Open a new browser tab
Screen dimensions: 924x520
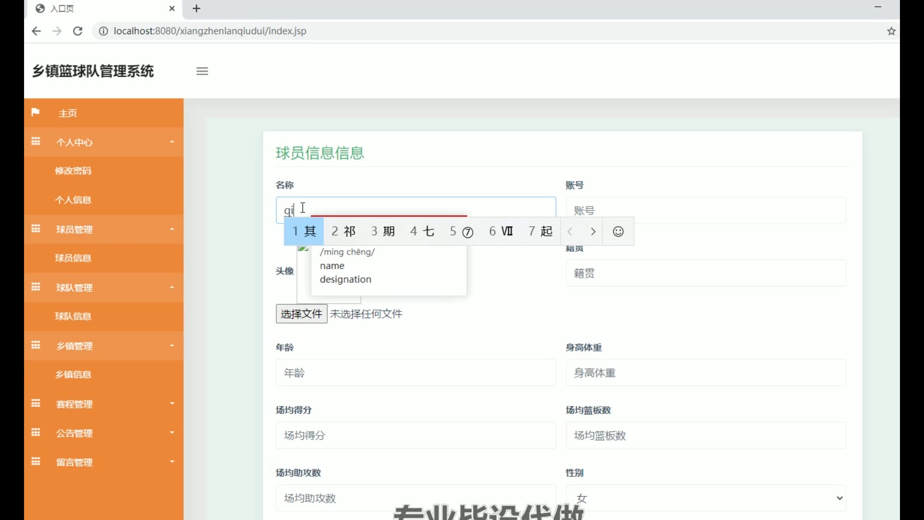[196, 9]
